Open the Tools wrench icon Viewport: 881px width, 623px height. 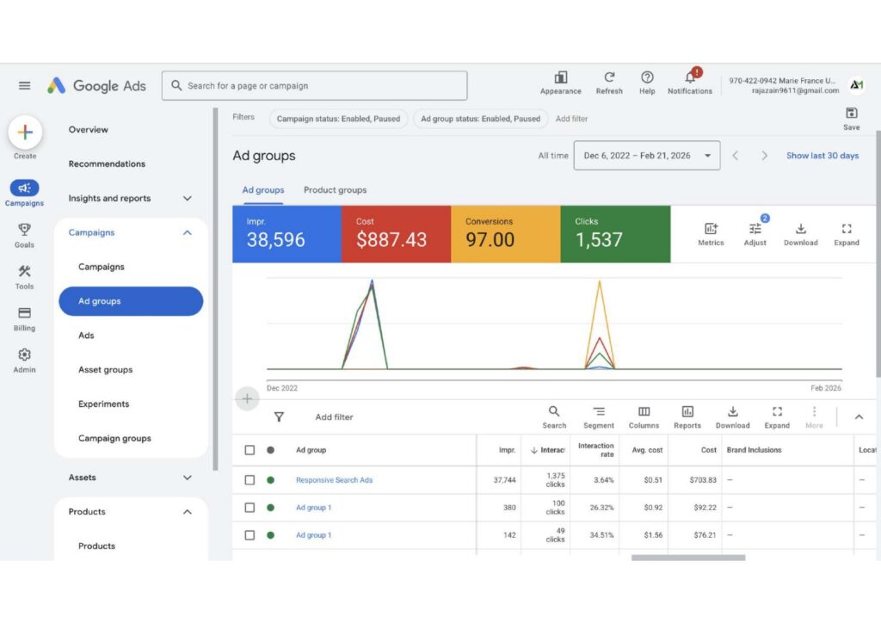pos(24,271)
